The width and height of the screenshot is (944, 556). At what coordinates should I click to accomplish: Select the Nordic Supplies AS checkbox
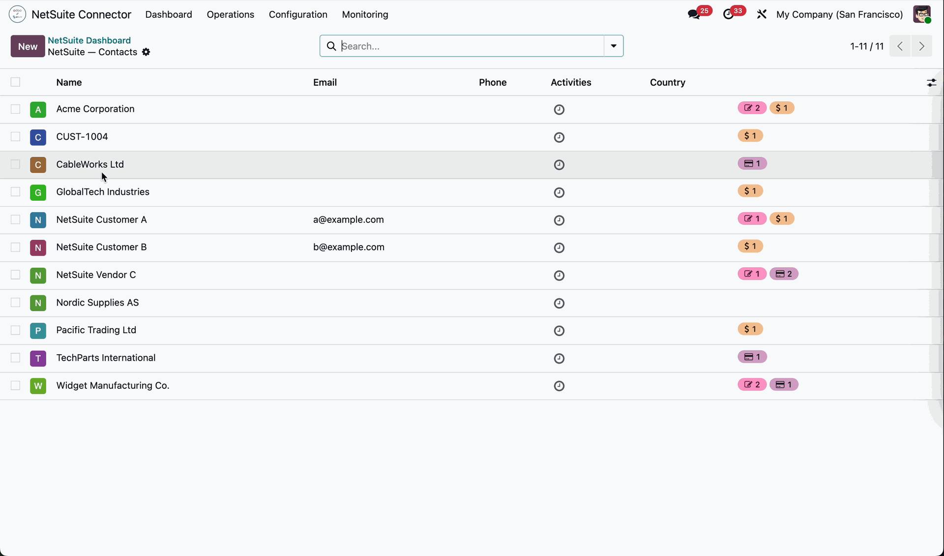pyautogui.click(x=15, y=303)
